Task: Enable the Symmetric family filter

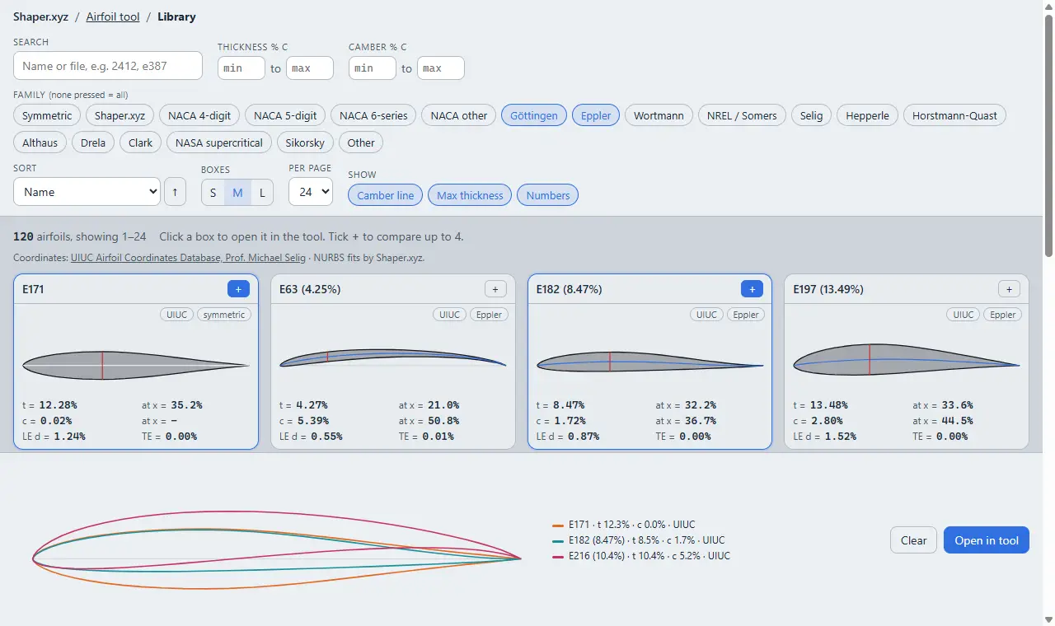Action: pyautogui.click(x=47, y=115)
